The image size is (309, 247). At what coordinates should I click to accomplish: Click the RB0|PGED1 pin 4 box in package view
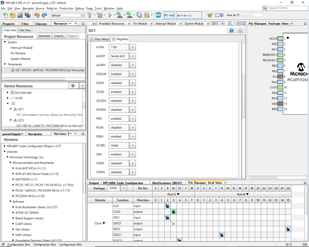point(280,55)
